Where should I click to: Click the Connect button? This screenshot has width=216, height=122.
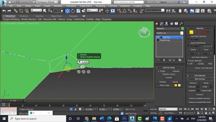(x=199, y=95)
